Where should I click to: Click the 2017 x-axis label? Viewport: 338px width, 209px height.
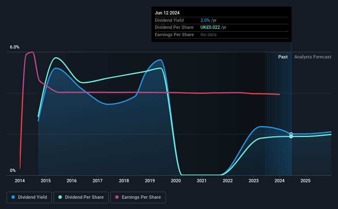coord(98,181)
